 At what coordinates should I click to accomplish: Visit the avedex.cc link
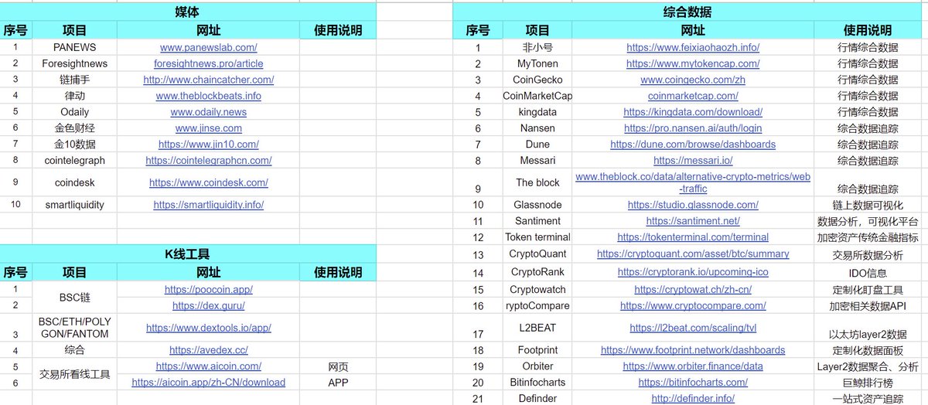(x=208, y=350)
